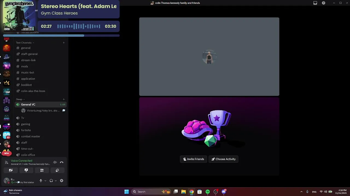This screenshot has height=196, width=350.
Task: Open the server icon with 27 badge
Action: pos(7,135)
